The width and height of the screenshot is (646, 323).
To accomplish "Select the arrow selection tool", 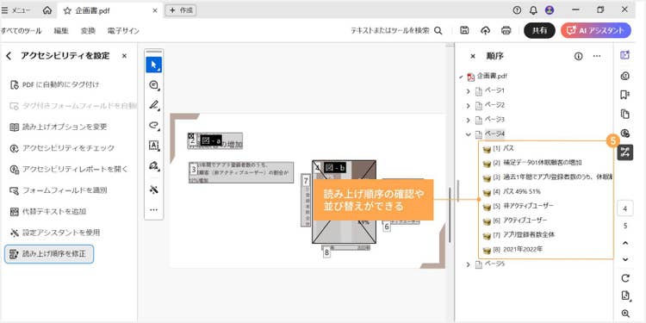I will tap(153, 65).
